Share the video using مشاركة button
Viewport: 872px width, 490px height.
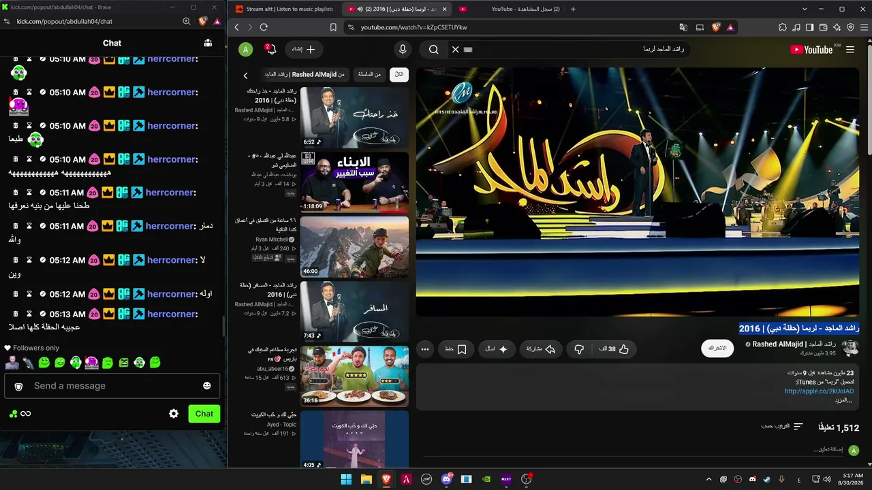(x=541, y=349)
